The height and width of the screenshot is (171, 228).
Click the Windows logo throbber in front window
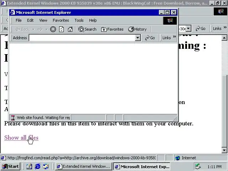coord(170,21)
